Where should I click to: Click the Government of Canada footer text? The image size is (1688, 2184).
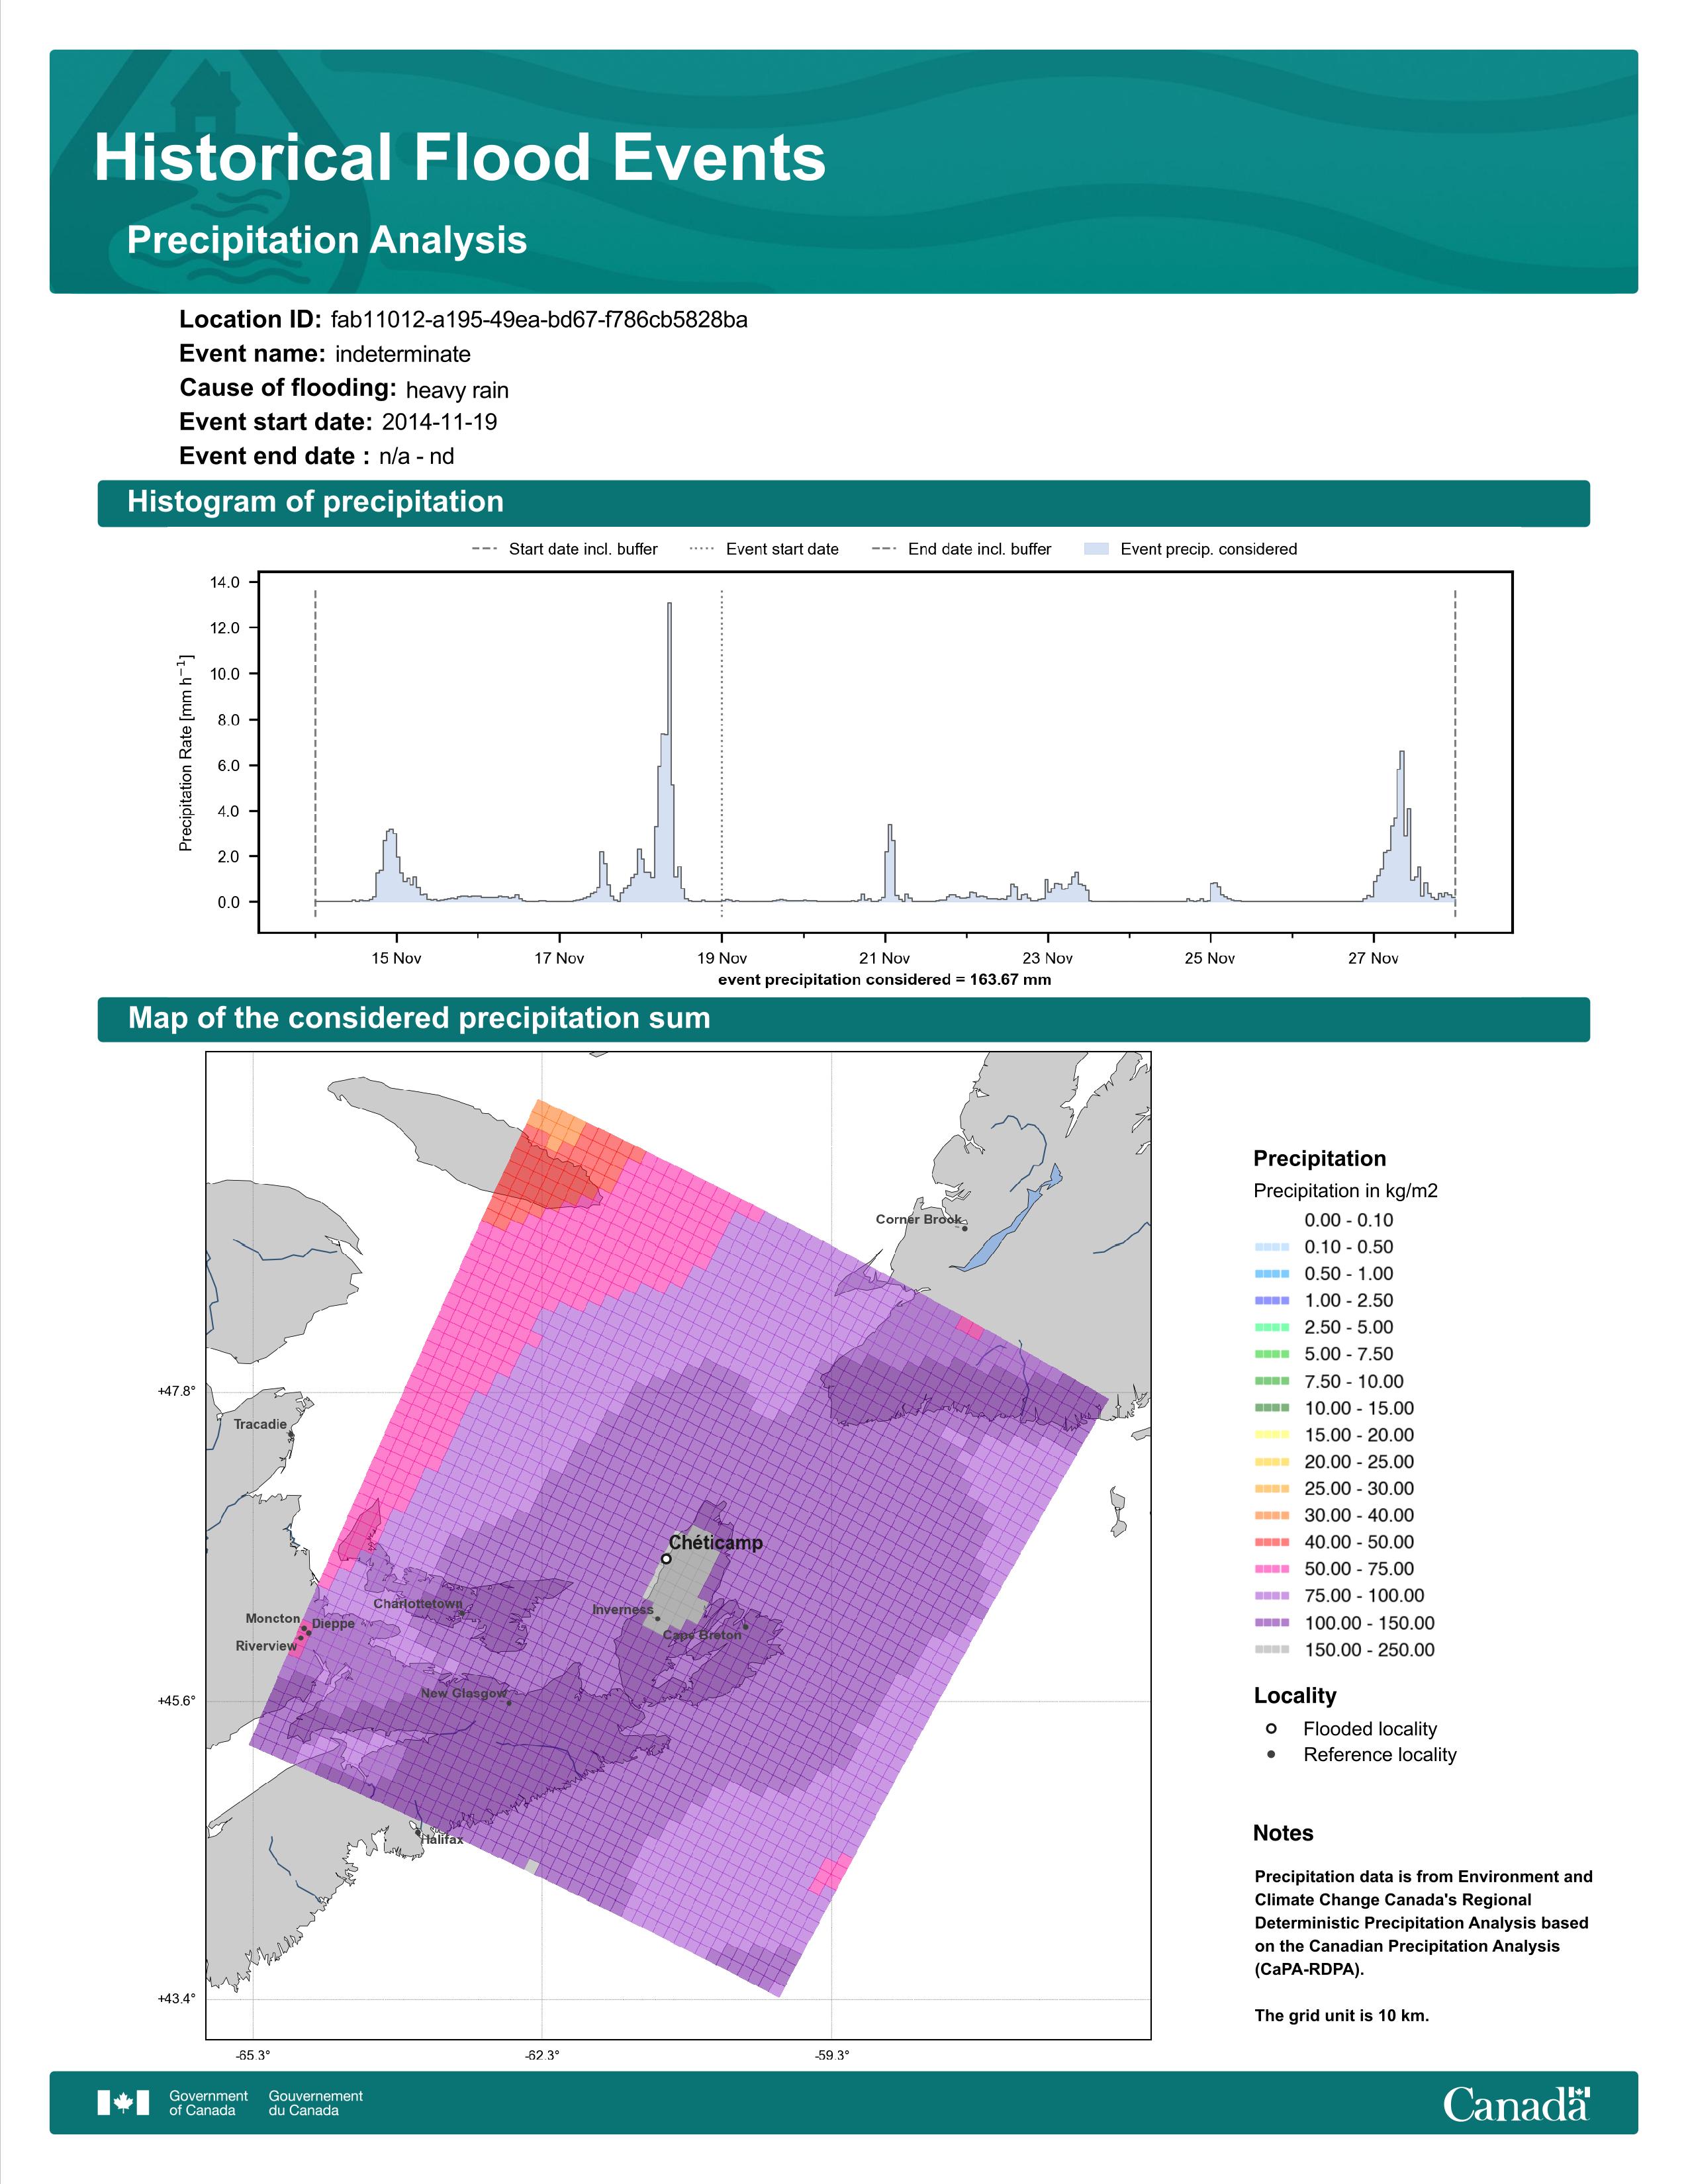coord(208,2103)
